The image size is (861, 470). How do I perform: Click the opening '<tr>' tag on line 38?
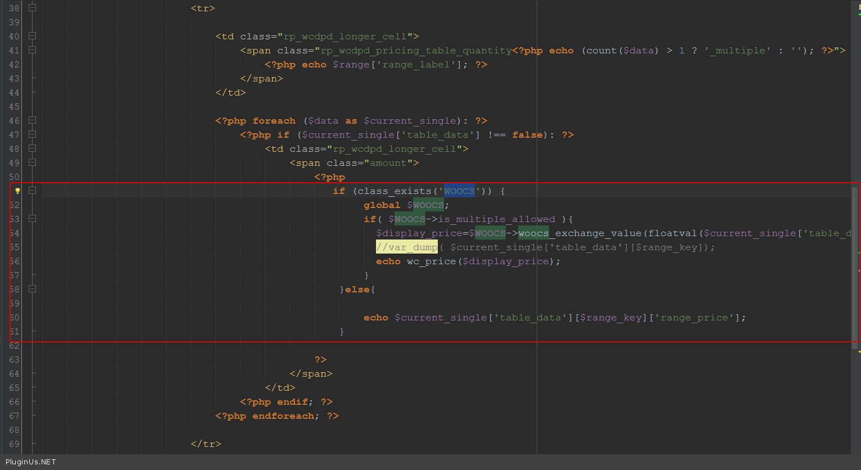(203, 8)
